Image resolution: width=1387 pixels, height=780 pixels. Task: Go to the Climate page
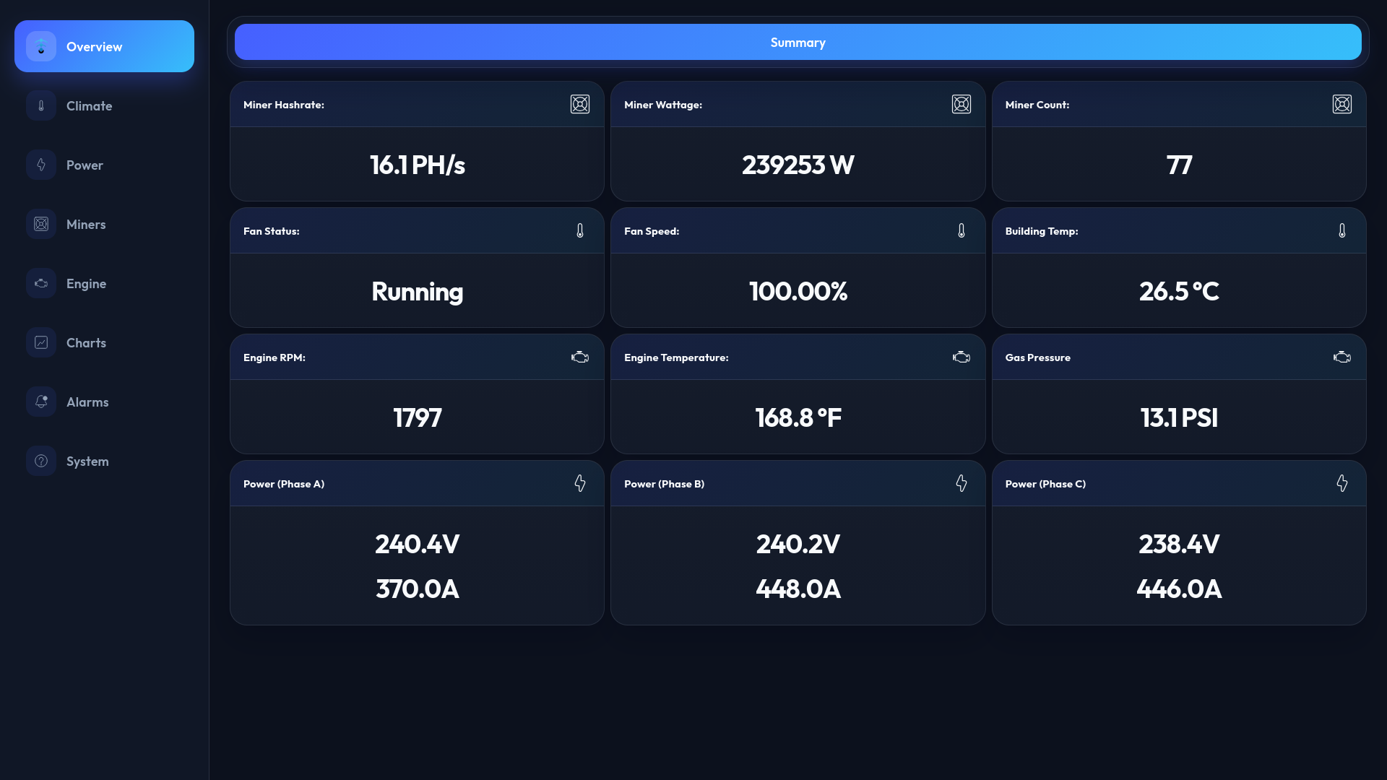click(x=89, y=105)
